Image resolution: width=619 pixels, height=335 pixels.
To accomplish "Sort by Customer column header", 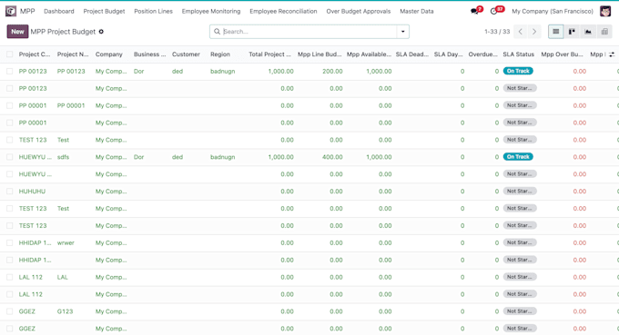I will click(x=186, y=54).
